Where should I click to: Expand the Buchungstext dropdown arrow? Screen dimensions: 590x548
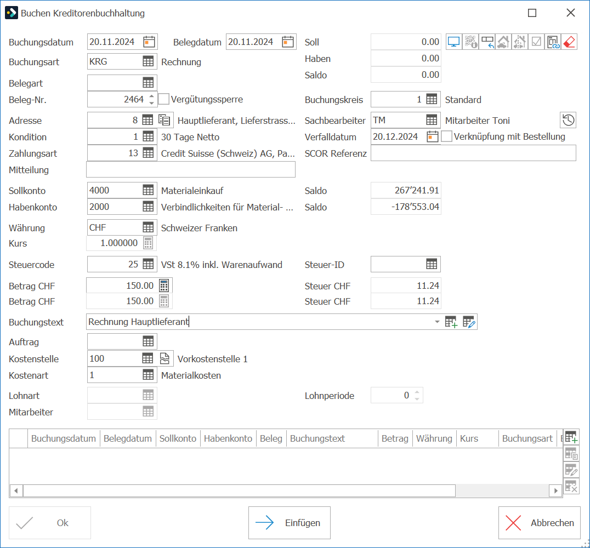(437, 322)
